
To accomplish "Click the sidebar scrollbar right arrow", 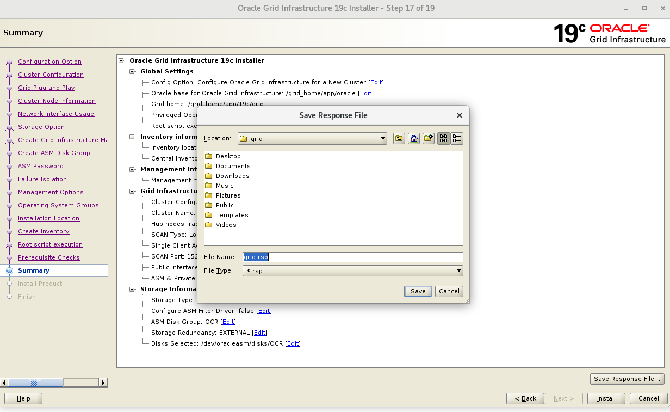I will coord(103,383).
